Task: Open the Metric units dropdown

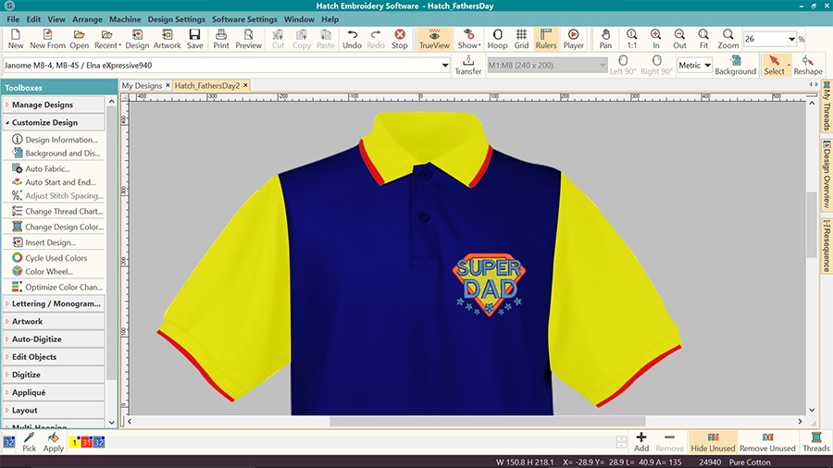Action: coord(694,65)
